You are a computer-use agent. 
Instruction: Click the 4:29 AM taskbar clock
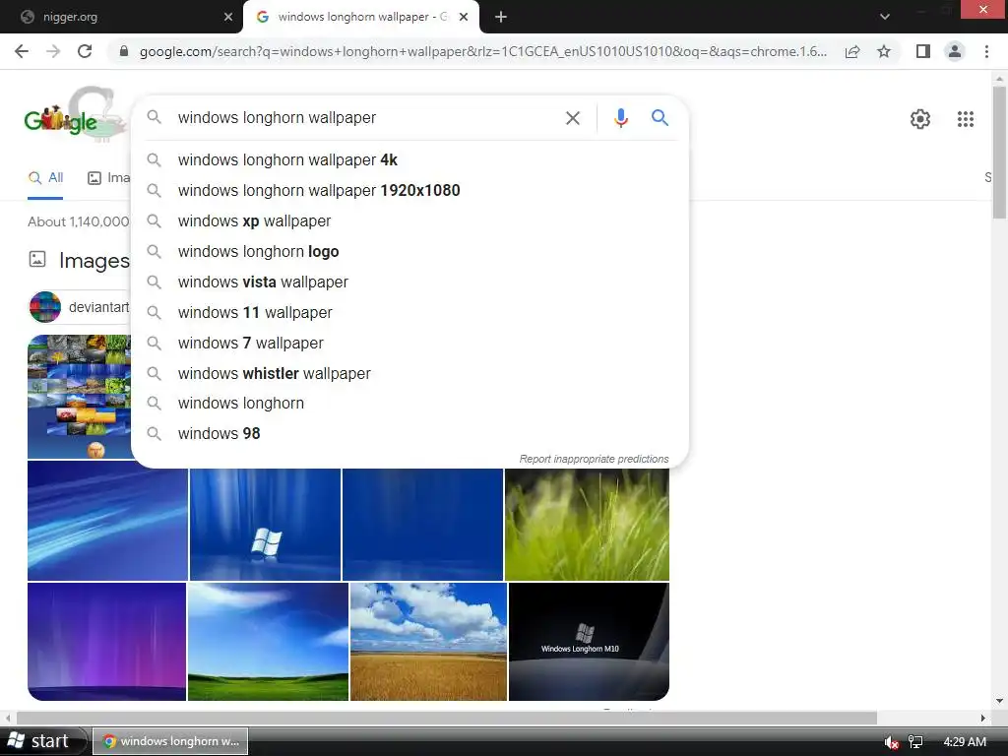tap(965, 742)
